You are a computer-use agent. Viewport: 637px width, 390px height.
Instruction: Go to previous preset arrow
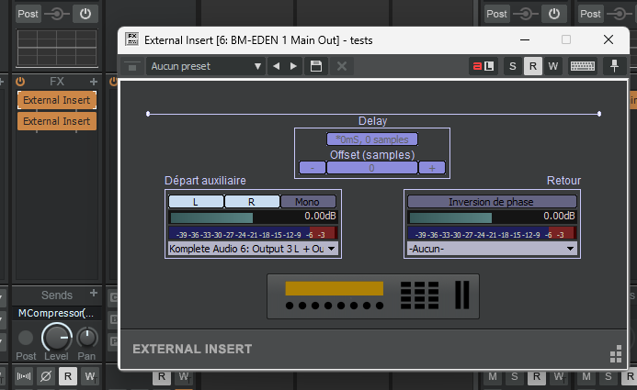(x=277, y=66)
